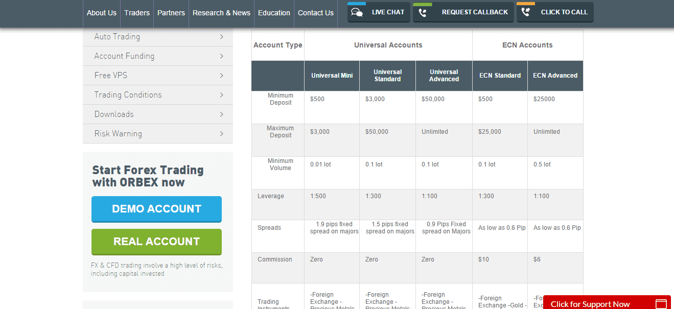Screen dimensions: 674x309
Task: Open the About Us menu
Action: point(102,13)
